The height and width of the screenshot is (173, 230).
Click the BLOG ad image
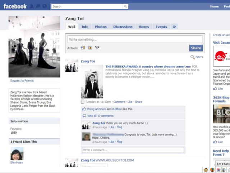(221, 114)
